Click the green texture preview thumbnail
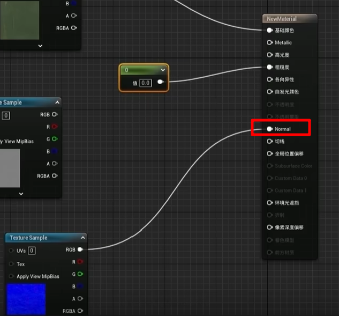Image resolution: width=339 pixels, height=316 pixels. tap(19, 20)
